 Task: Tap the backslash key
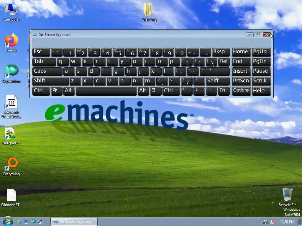[x=211, y=62]
